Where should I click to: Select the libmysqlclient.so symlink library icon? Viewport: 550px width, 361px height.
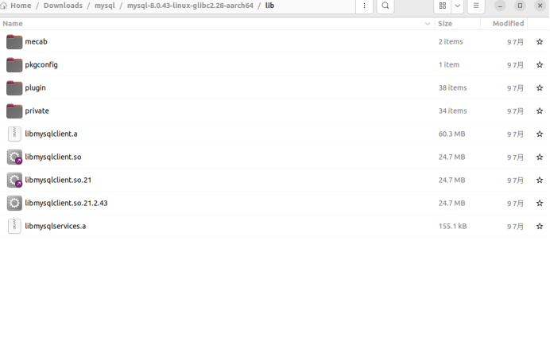(x=14, y=157)
